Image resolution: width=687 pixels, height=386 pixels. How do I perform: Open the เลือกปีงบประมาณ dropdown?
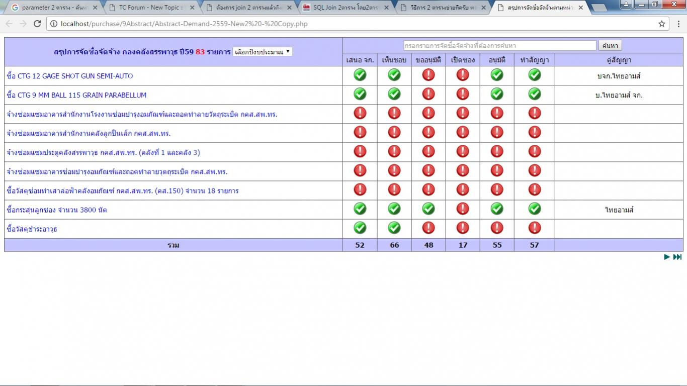[263, 52]
